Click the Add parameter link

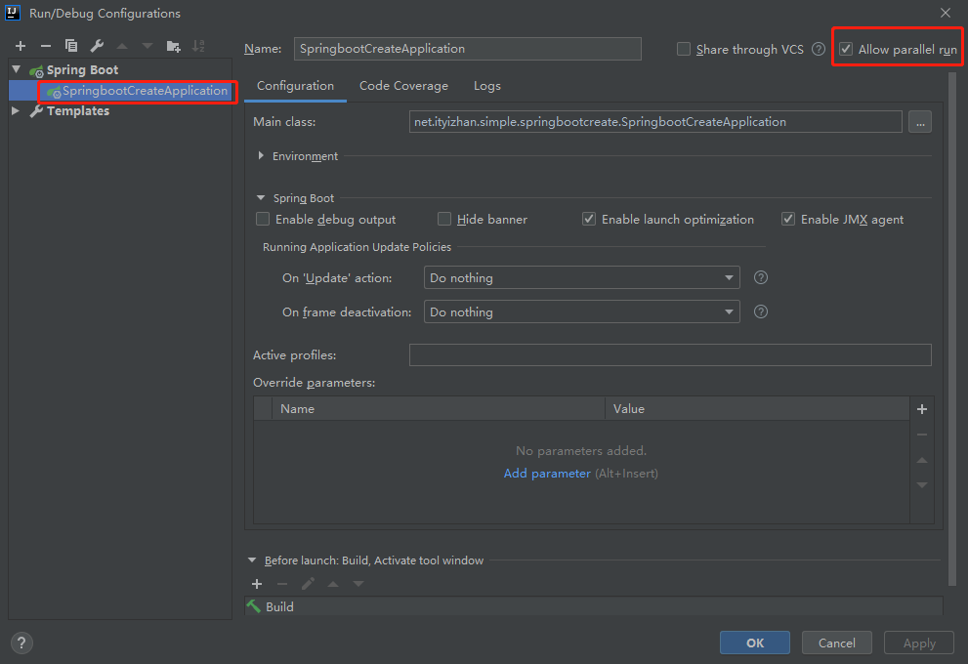pyautogui.click(x=547, y=474)
